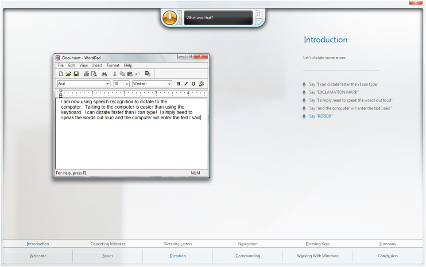
Task: Print the document with the printer icon
Action: coord(86,74)
